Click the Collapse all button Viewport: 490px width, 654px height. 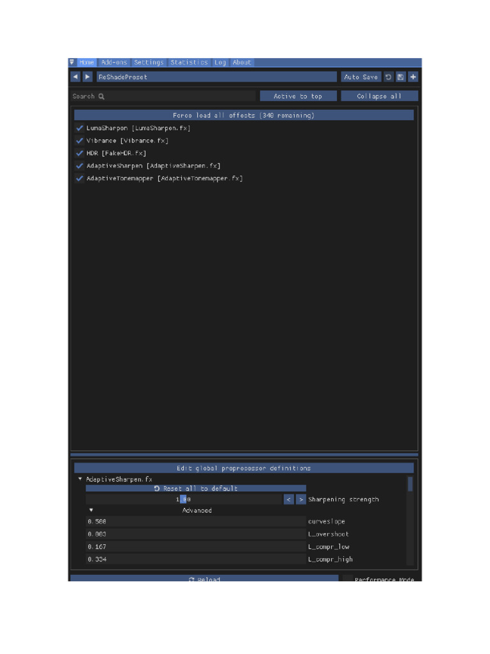click(379, 96)
